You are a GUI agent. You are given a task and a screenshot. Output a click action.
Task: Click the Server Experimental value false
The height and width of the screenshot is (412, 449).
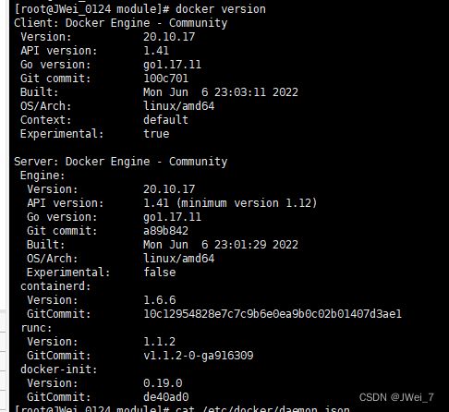click(x=160, y=273)
